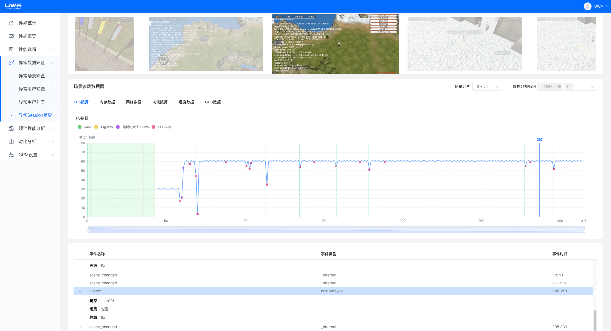The image size is (611, 331).
Task: Click the 异常数据筛查 sidebar icon
Action: [x=11, y=63]
